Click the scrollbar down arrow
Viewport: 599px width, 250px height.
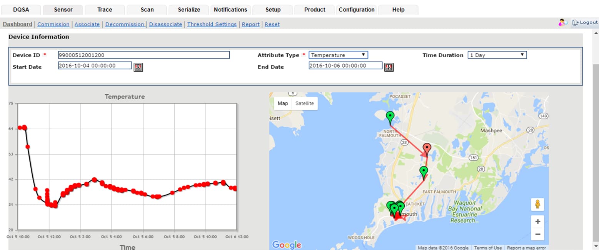596,246
